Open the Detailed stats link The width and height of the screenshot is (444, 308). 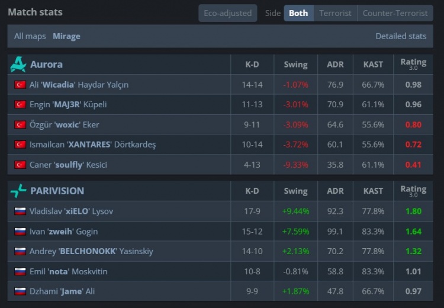[401, 36]
